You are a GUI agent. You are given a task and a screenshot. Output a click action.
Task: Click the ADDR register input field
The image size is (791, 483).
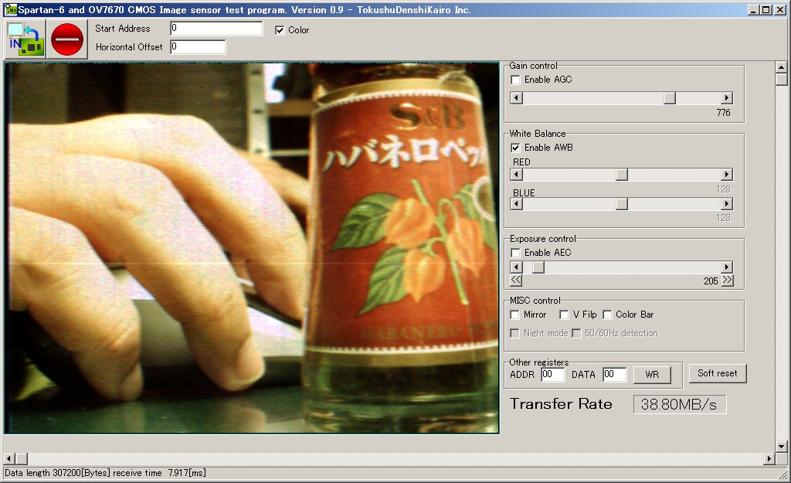pos(552,375)
